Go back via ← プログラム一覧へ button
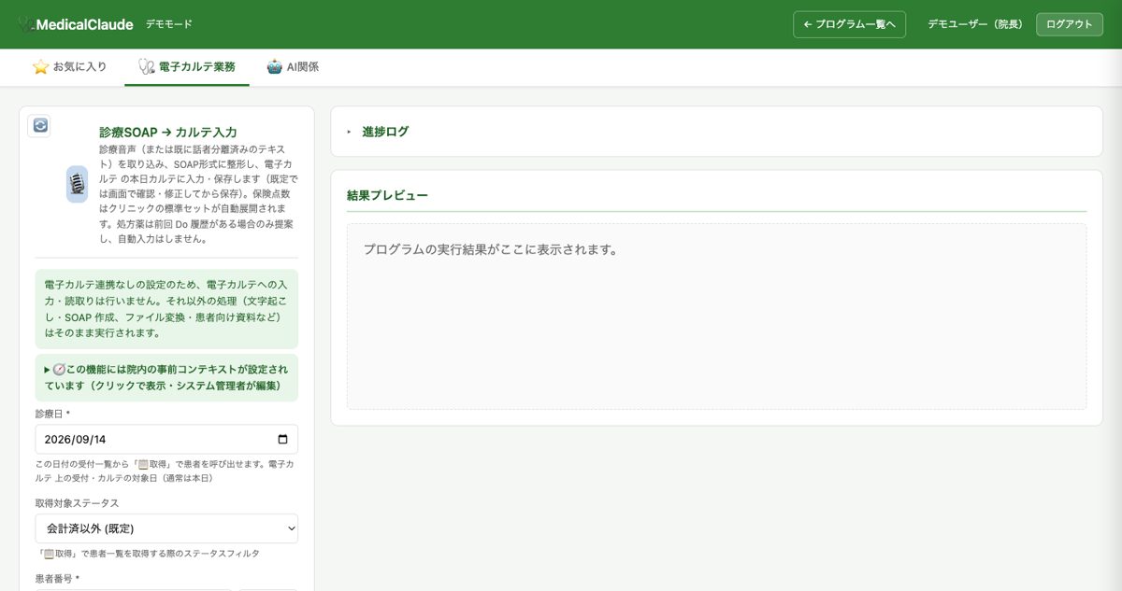This screenshot has height=591, width=1122. click(849, 24)
